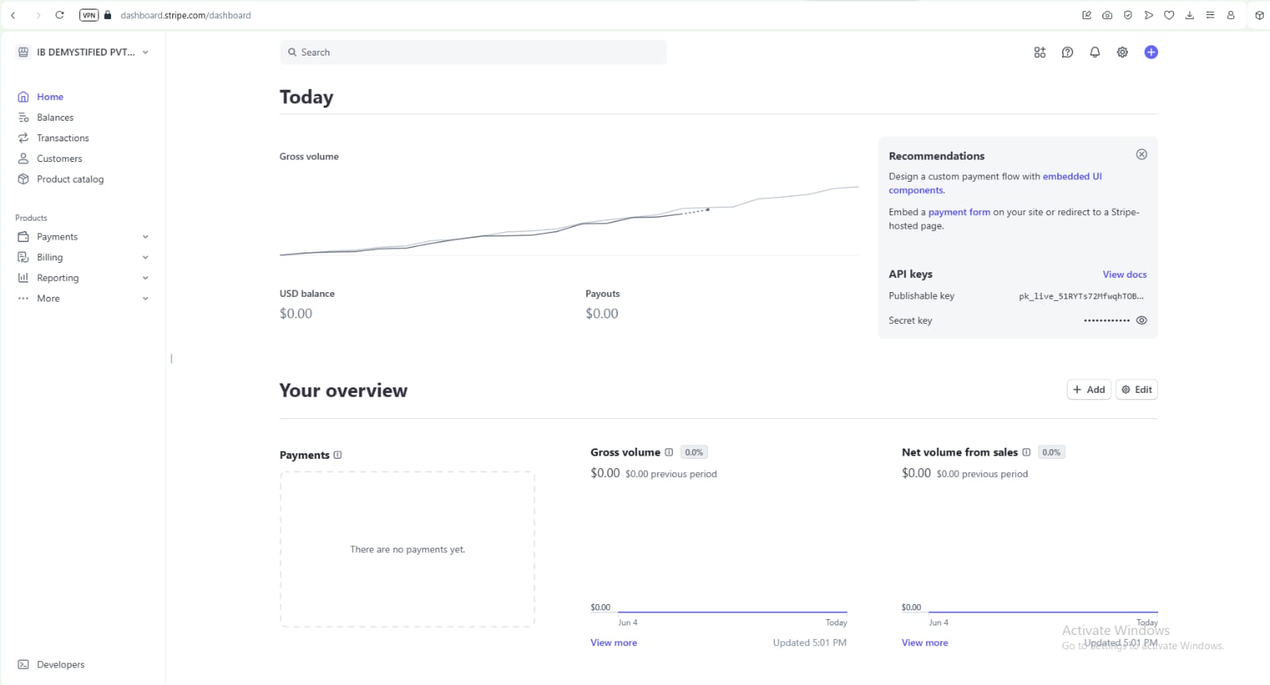Go to Balances in the sidebar

(55, 117)
